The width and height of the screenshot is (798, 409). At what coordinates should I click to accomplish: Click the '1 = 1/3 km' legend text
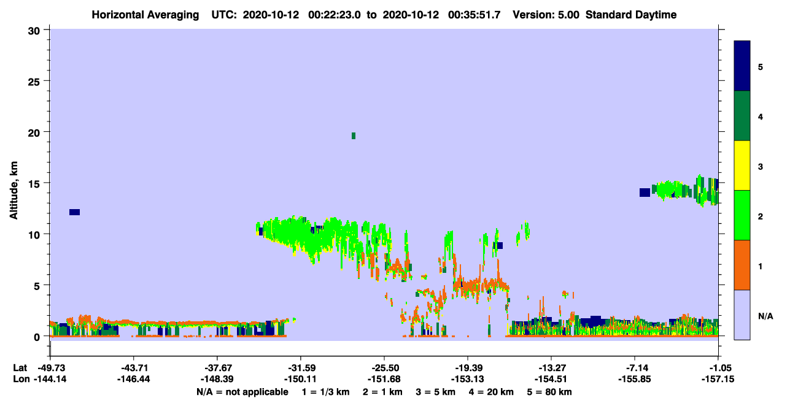point(327,391)
